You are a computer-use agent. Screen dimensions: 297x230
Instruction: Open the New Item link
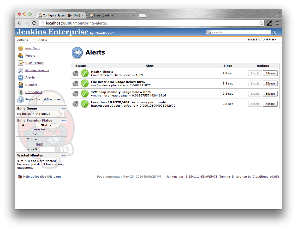(x=32, y=48)
